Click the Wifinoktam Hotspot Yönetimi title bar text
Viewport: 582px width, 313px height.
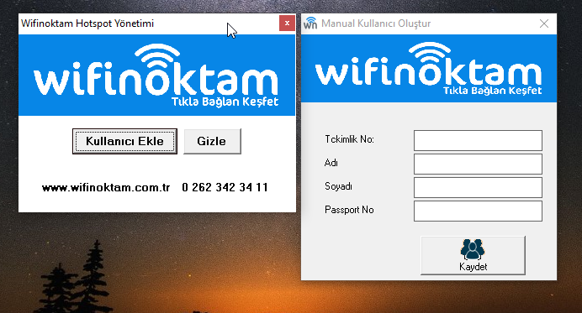pyautogui.click(x=87, y=23)
